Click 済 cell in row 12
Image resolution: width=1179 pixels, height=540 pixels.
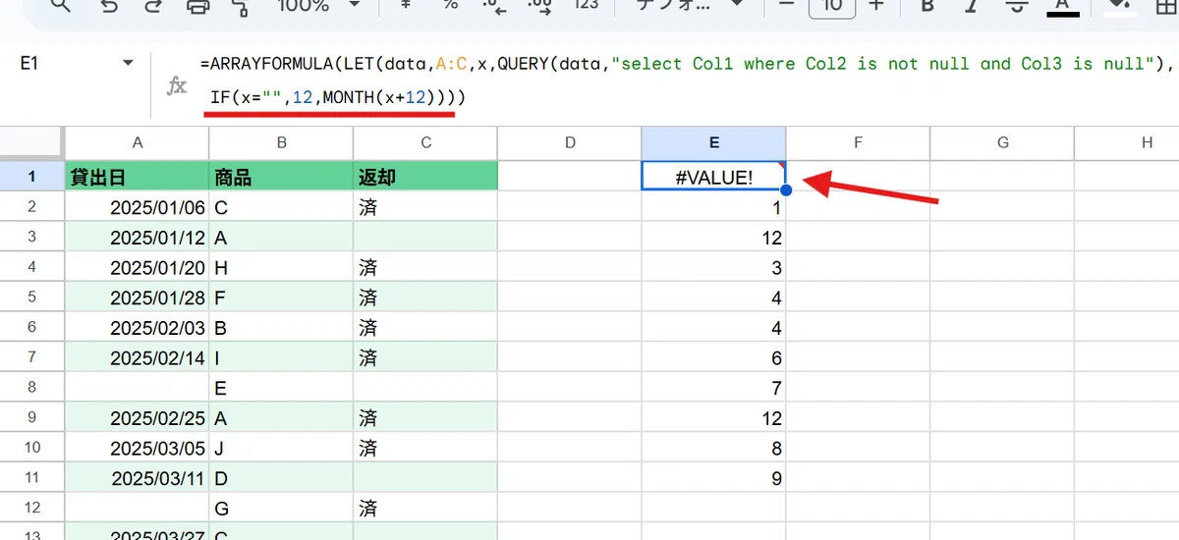point(425,509)
